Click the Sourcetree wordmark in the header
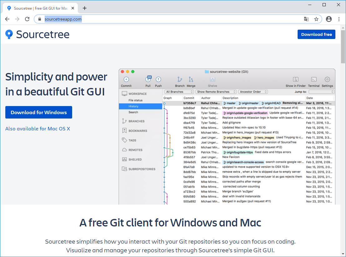Viewport: 346px width, 257px height. (x=42, y=34)
